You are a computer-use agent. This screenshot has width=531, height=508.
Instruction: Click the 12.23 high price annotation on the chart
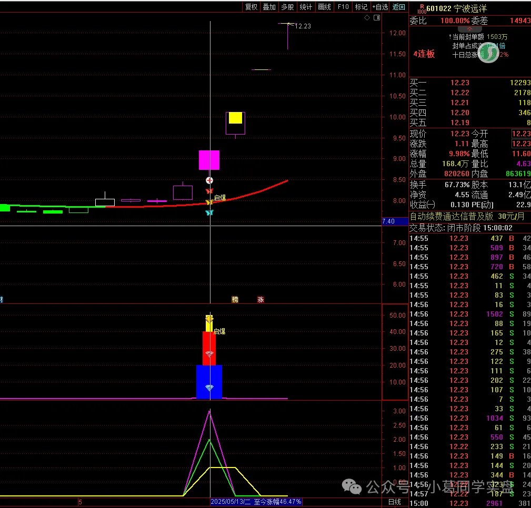point(303,26)
